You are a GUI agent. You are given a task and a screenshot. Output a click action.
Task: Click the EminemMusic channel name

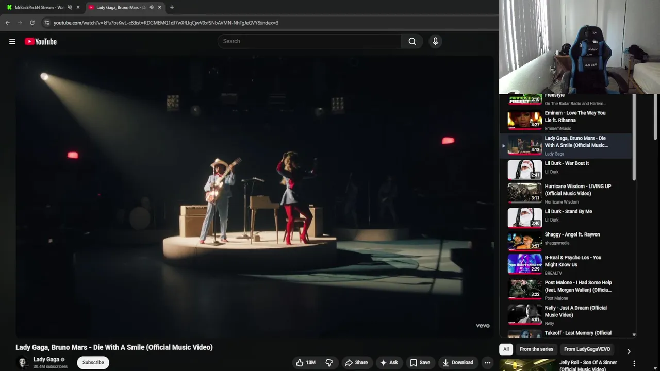558,129
